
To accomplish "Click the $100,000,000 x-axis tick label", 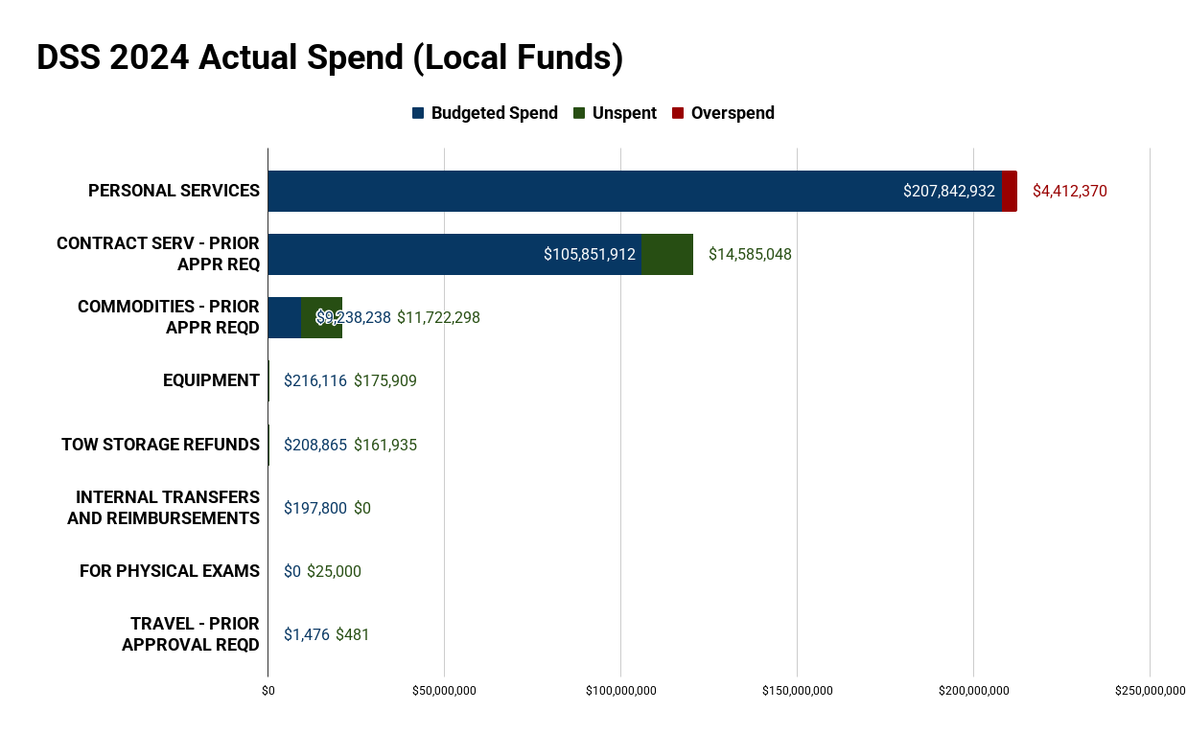I will pyautogui.click(x=620, y=691).
